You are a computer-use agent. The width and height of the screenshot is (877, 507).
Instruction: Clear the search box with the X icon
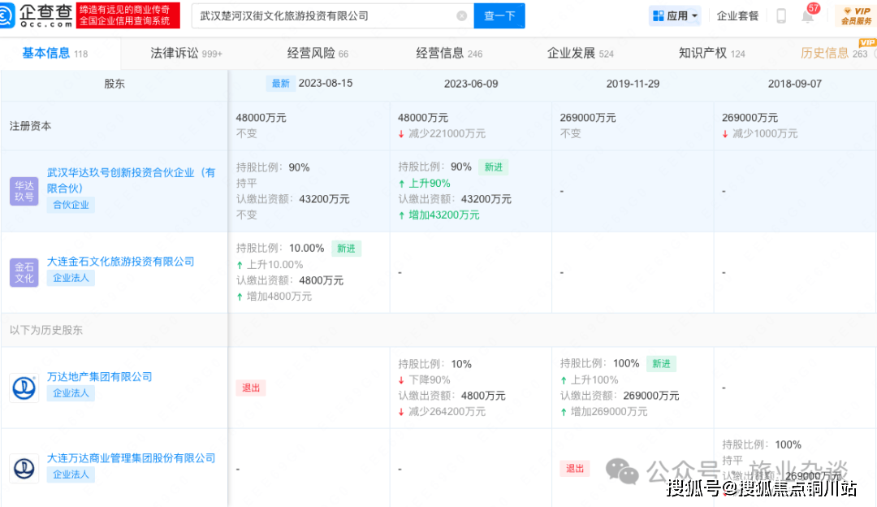[461, 15]
